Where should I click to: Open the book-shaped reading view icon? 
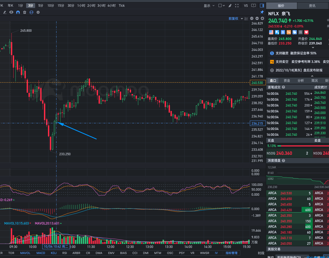point(254,6)
